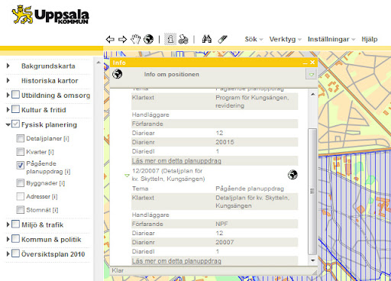The width and height of the screenshot is (391, 281).
Task: Toggle Utbildning & omsorg checkbox
Action: (16, 95)
